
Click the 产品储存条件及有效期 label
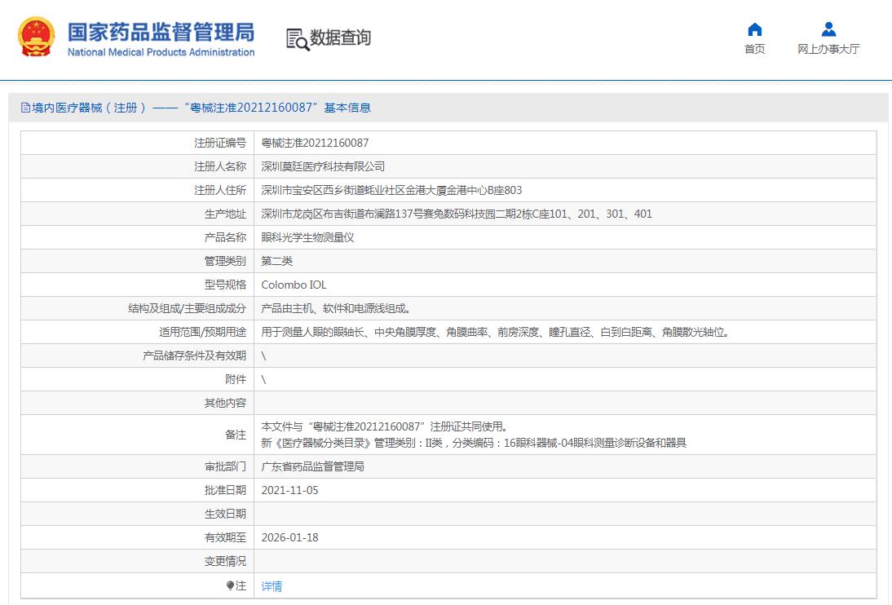click(194, 355)
